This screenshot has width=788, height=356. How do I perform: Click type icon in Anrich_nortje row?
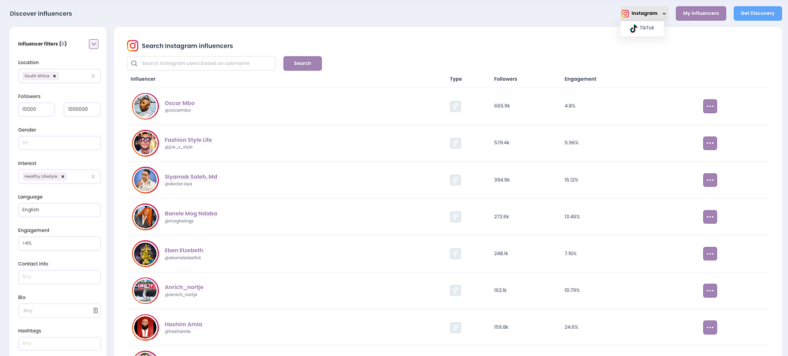(455, 290)
